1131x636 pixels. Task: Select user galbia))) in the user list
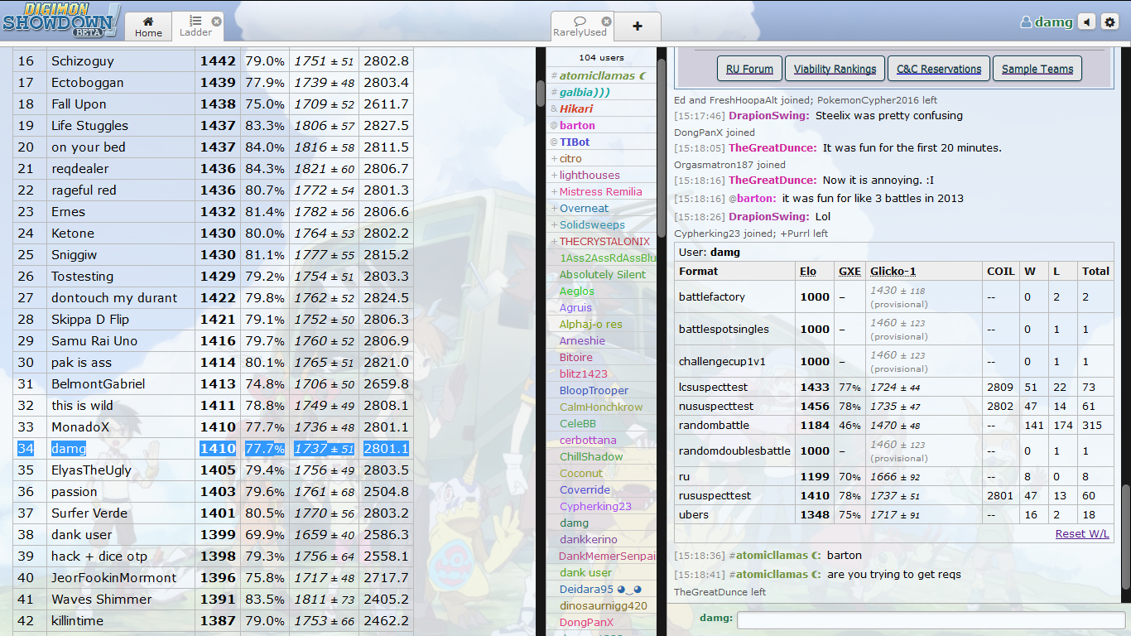pyautogui.click(x=601, y=92)
